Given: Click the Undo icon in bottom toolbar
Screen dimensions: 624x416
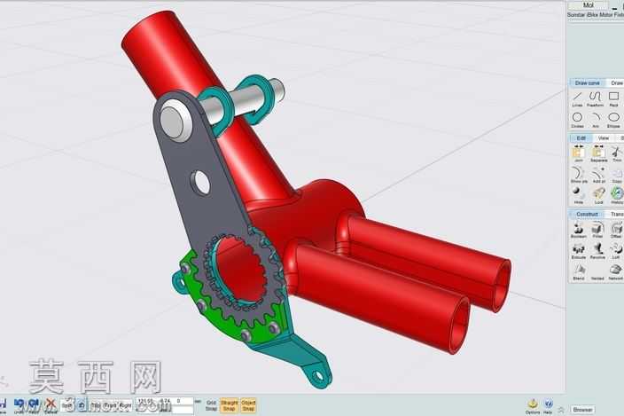Looking at the screenshot, I should click(x=19, y=405).
